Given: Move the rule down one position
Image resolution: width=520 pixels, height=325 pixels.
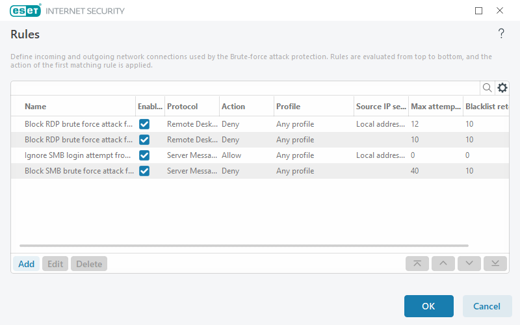Looking at the screenshot, I should (x=469, y=264).
